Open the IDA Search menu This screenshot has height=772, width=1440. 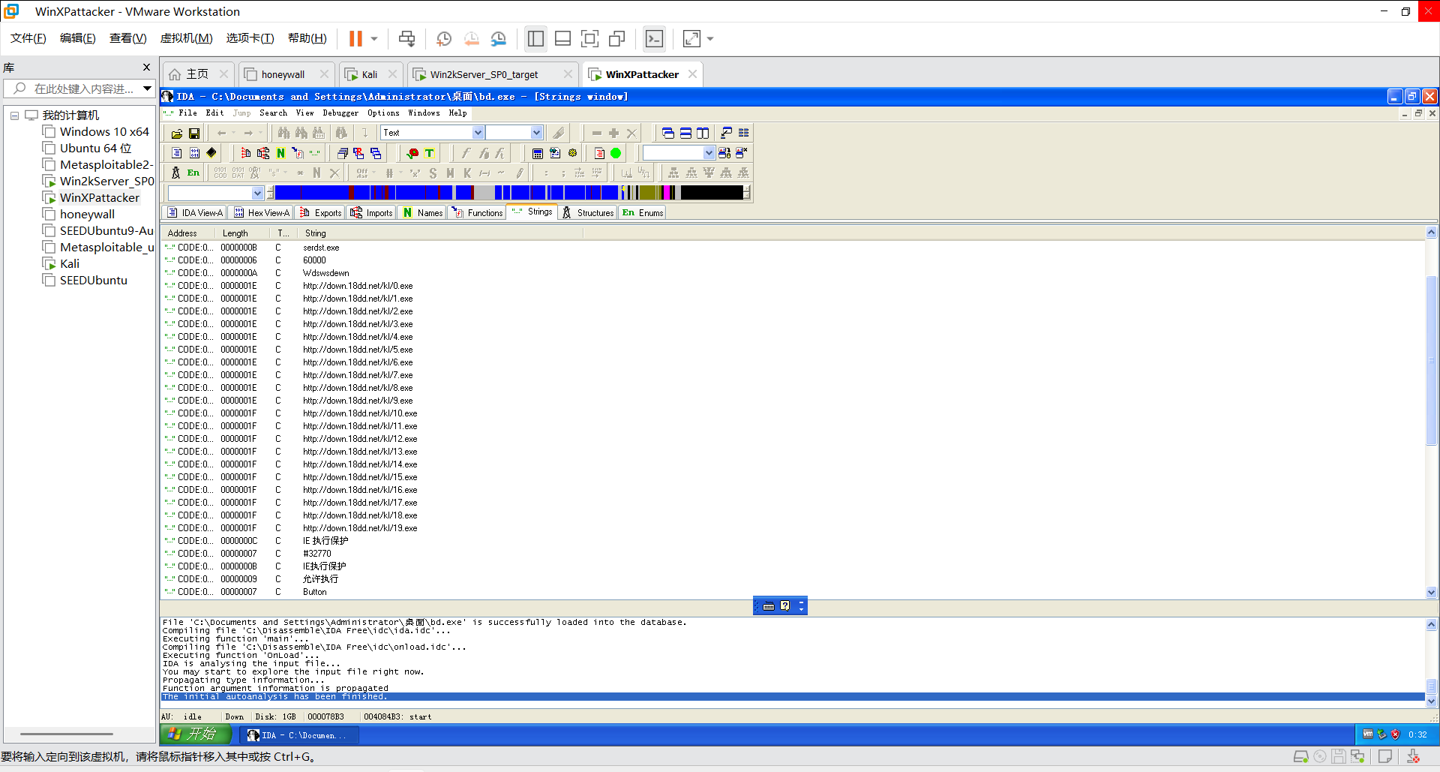[x=273, y=113]
